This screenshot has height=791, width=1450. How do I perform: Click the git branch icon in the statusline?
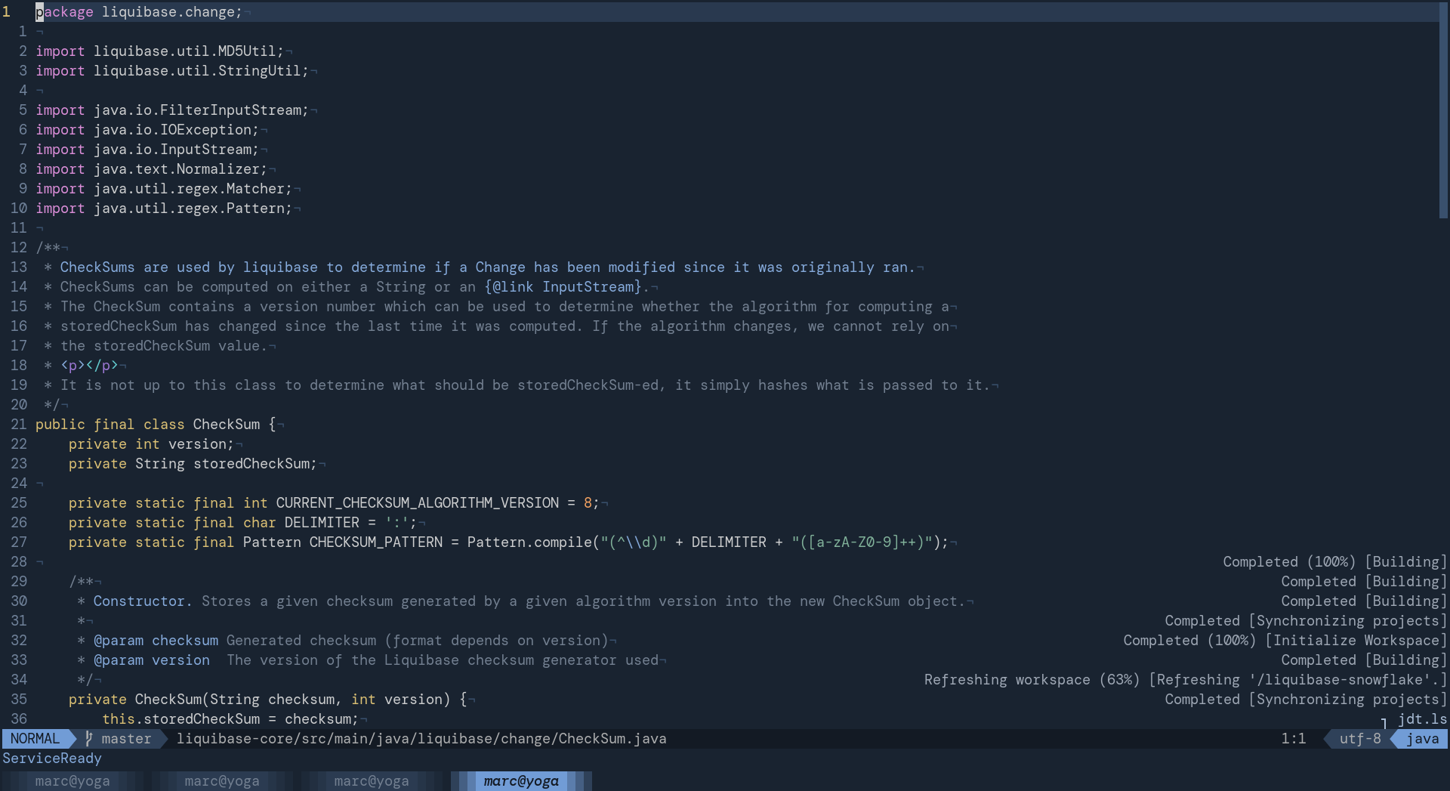[x=88, y=739]
